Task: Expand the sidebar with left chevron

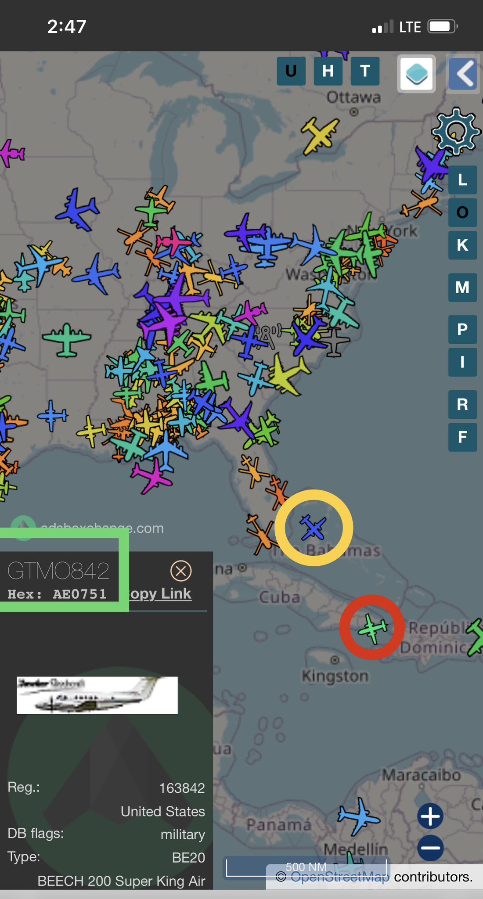Action: click(x=463, y=74)
